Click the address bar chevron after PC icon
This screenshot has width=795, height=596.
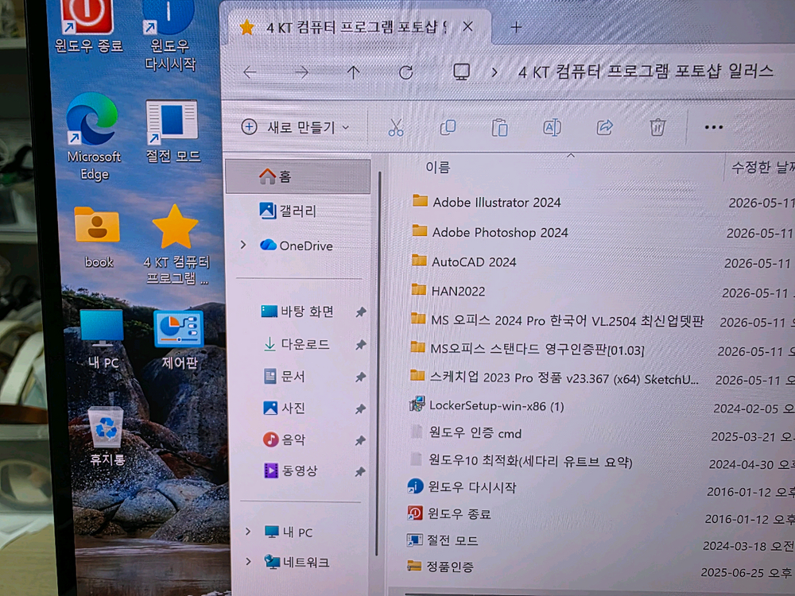pos(494,72)
